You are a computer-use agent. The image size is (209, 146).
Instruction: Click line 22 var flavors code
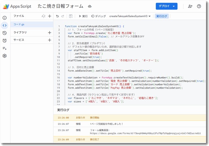pos(113,98)
